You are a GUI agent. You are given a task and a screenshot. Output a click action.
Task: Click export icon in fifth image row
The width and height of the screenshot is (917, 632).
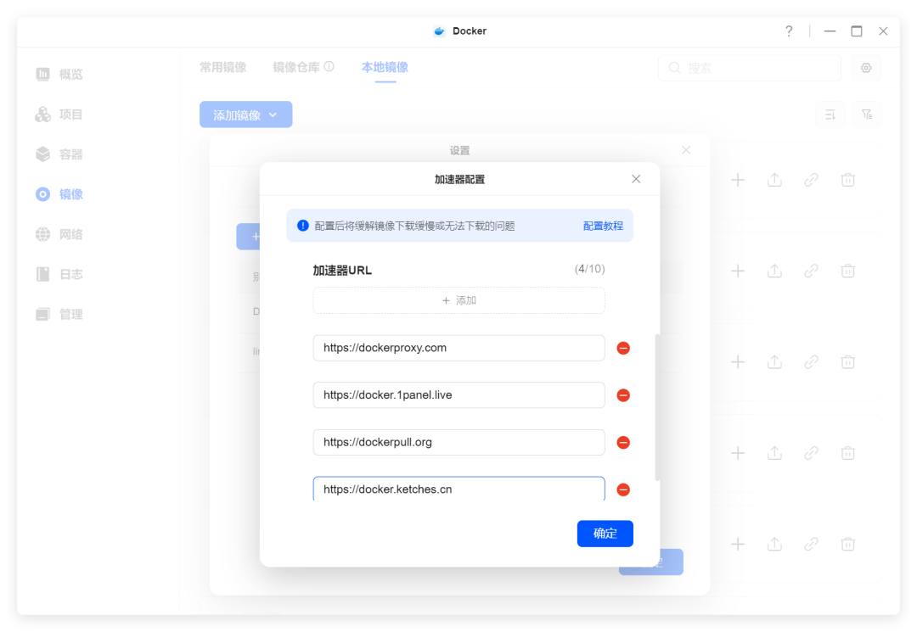[x=774, y=545]
